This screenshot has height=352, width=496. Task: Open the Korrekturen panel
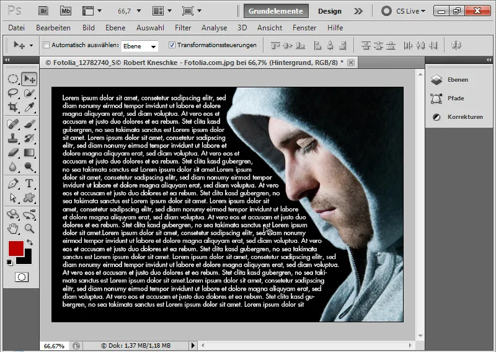point(457,117)
